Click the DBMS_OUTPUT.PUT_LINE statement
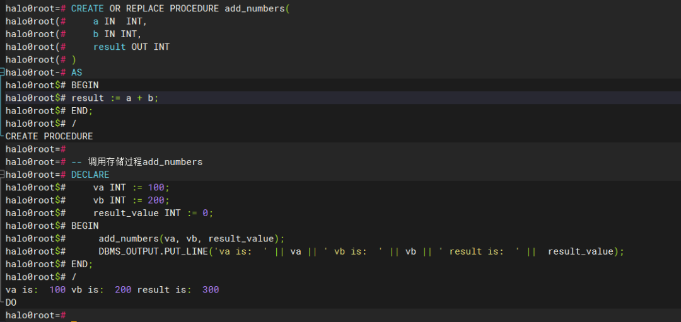Viewport: 681px width, 322px height. click(361, 251)
